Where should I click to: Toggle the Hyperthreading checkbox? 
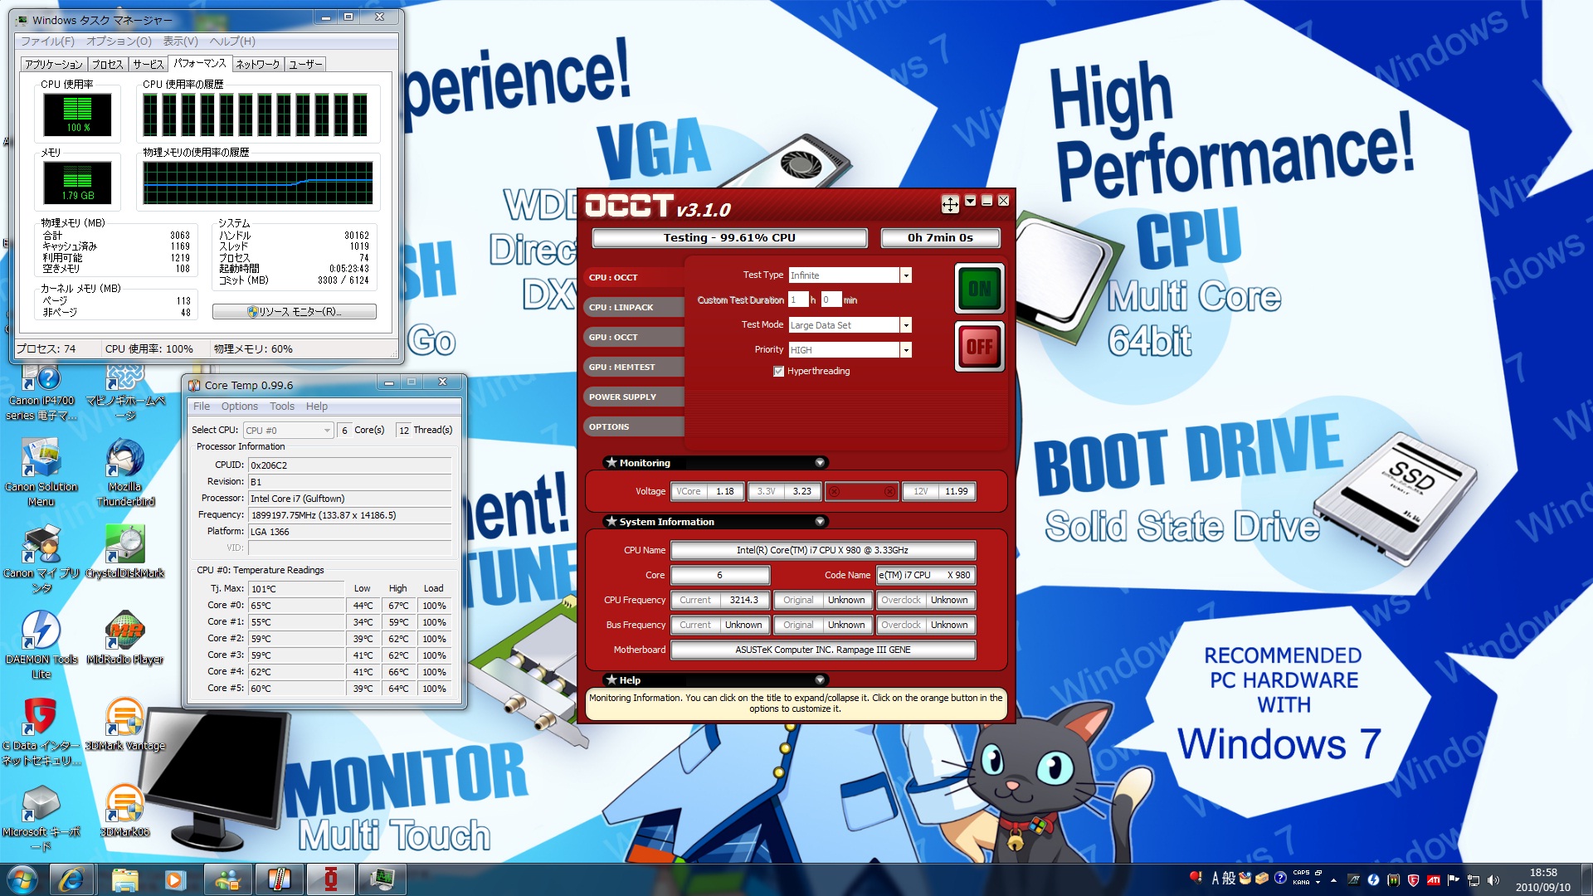coord(778,371)
